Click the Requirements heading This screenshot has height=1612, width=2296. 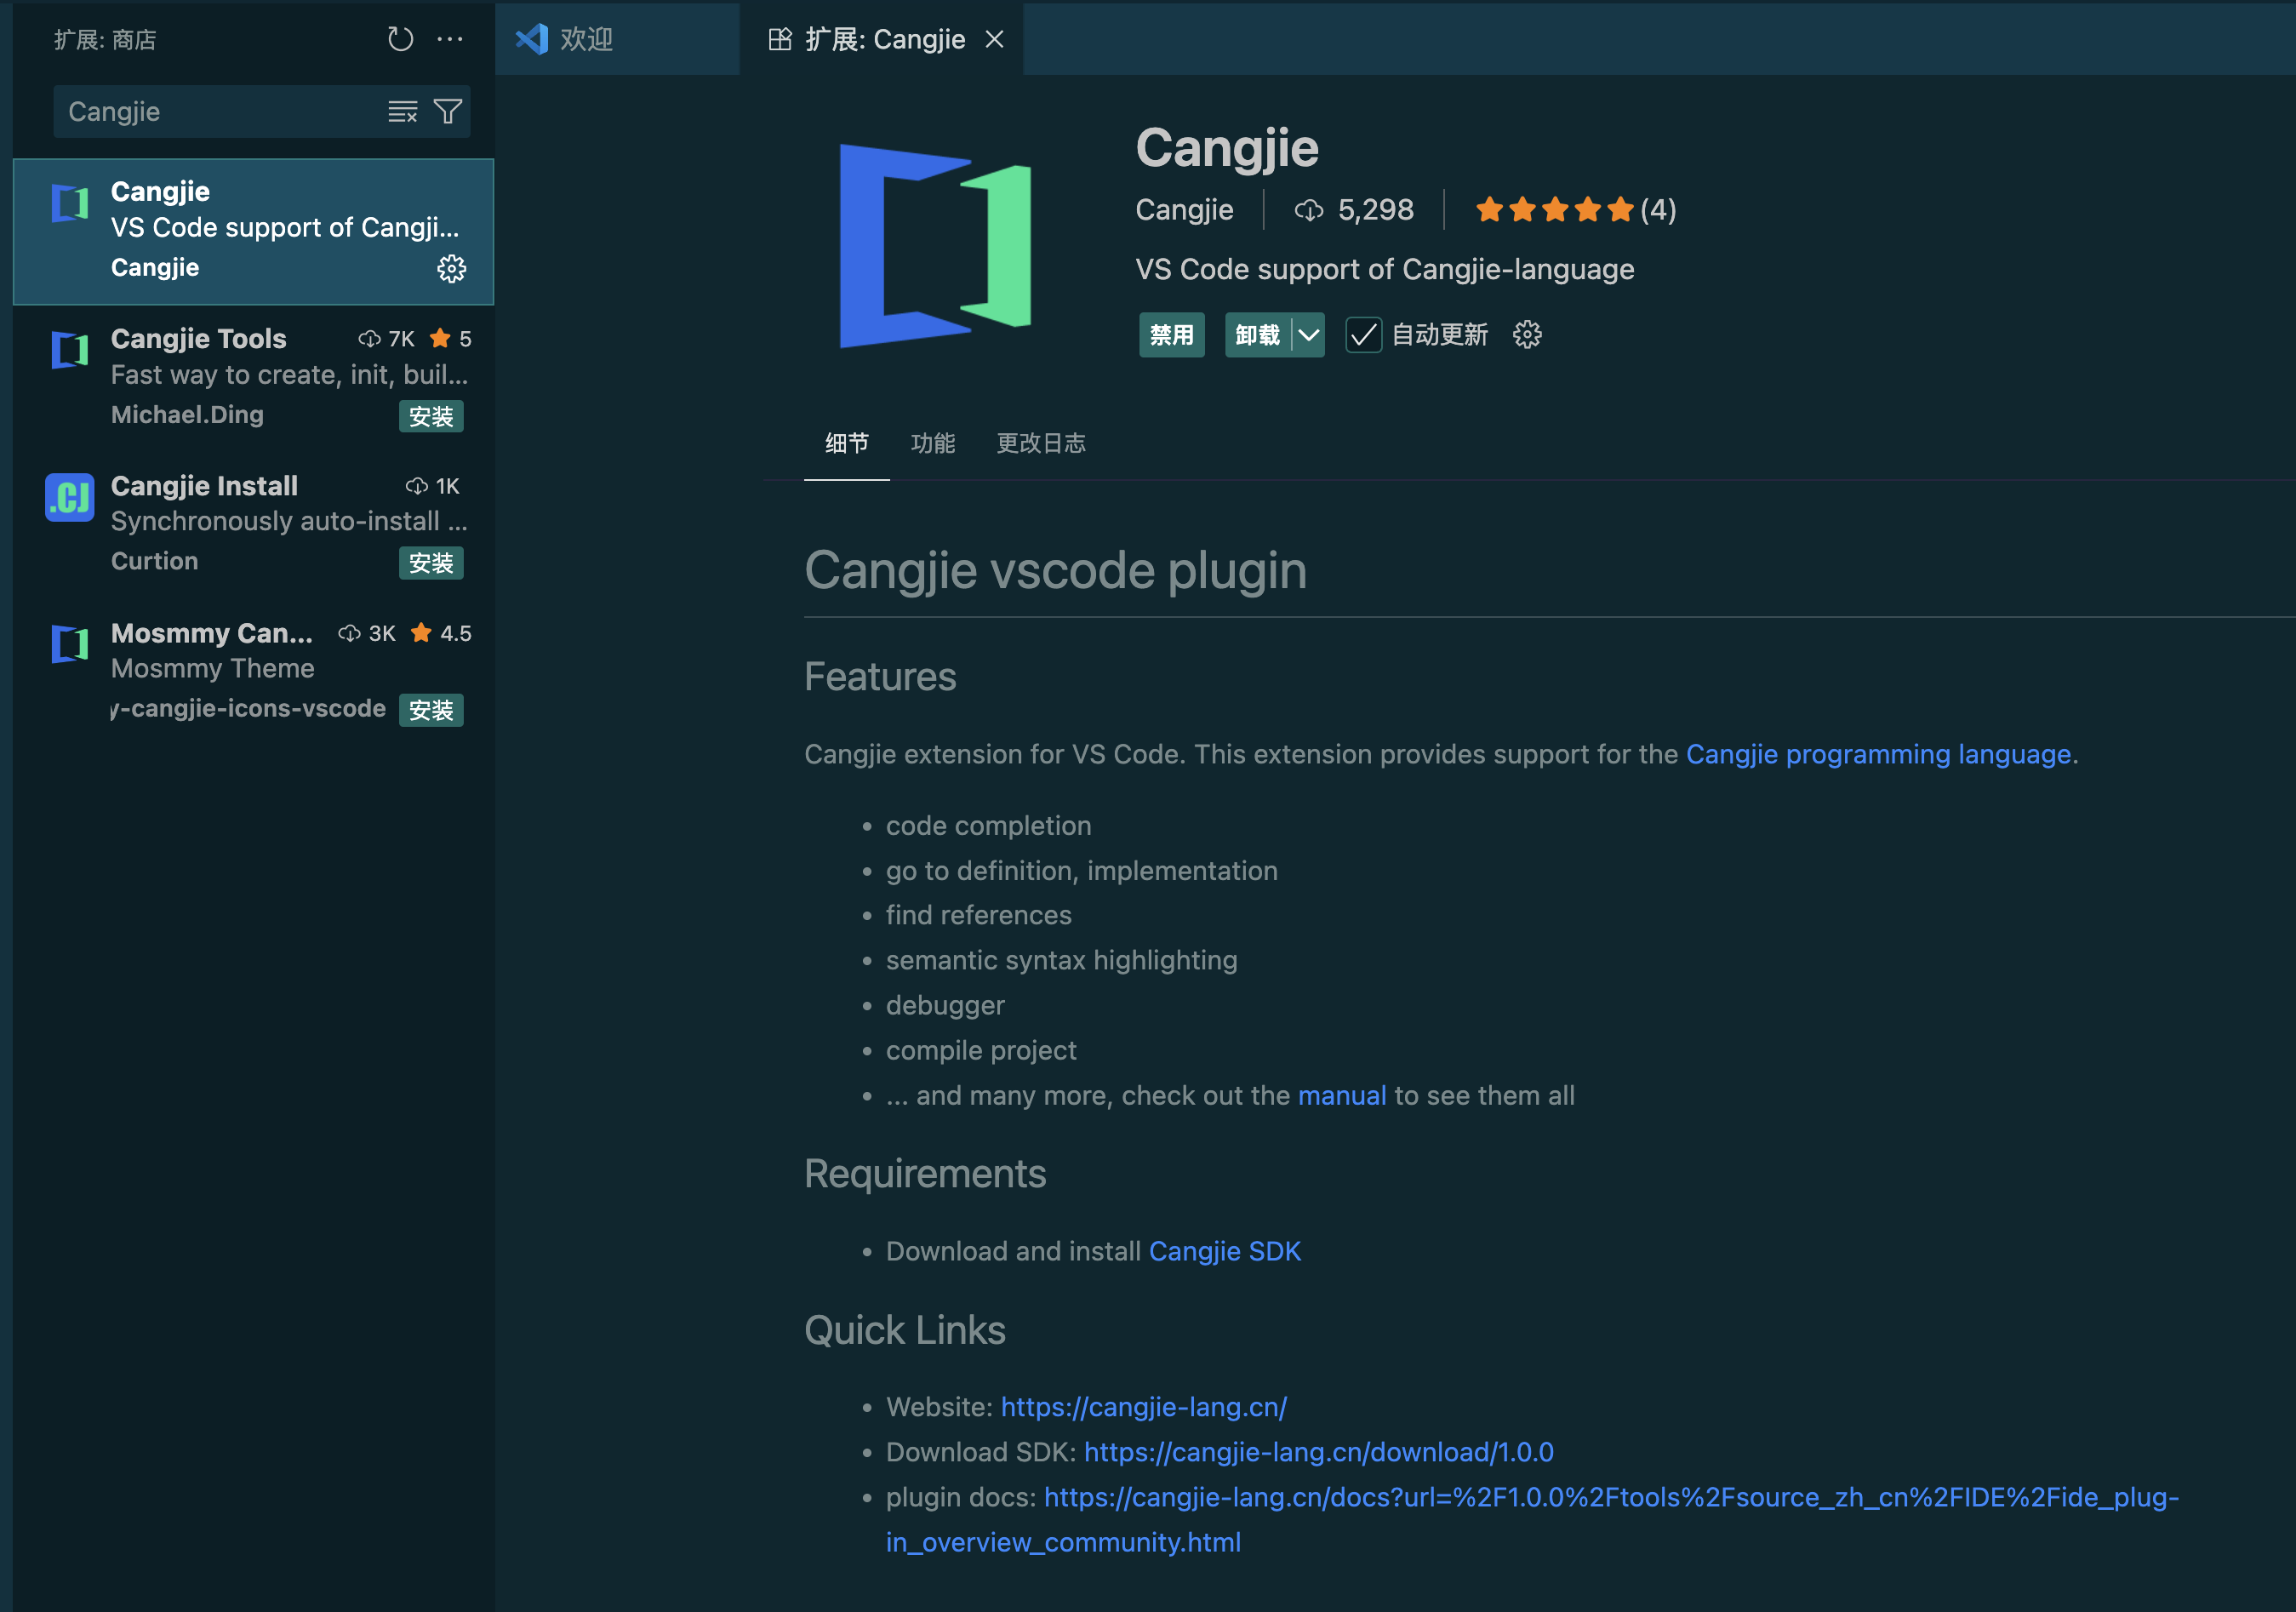[925, 1174]
